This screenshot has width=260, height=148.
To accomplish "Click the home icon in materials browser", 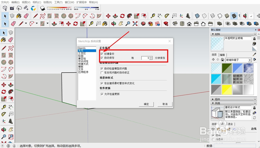I will [x=223, y=60].
